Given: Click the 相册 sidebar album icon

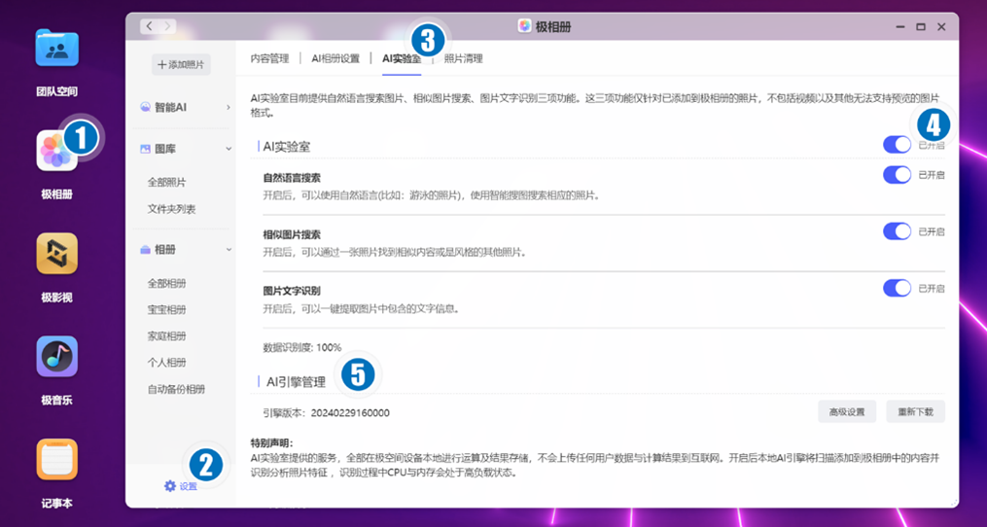Looking at the screenshot, I should pos(145,250).
